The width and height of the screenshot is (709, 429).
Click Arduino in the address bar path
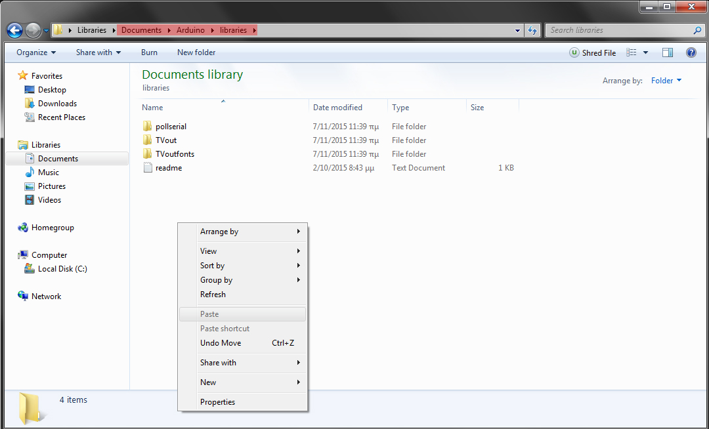point(190,30)
